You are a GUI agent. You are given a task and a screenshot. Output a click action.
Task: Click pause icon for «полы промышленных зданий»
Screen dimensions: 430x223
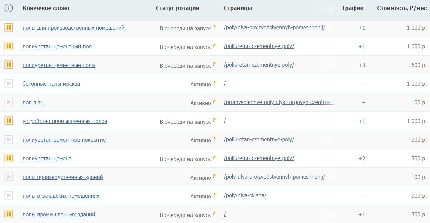point(9,214)
